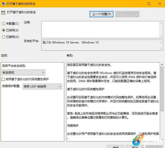Click the help pane scrollbar thumb

click(162, 89)
